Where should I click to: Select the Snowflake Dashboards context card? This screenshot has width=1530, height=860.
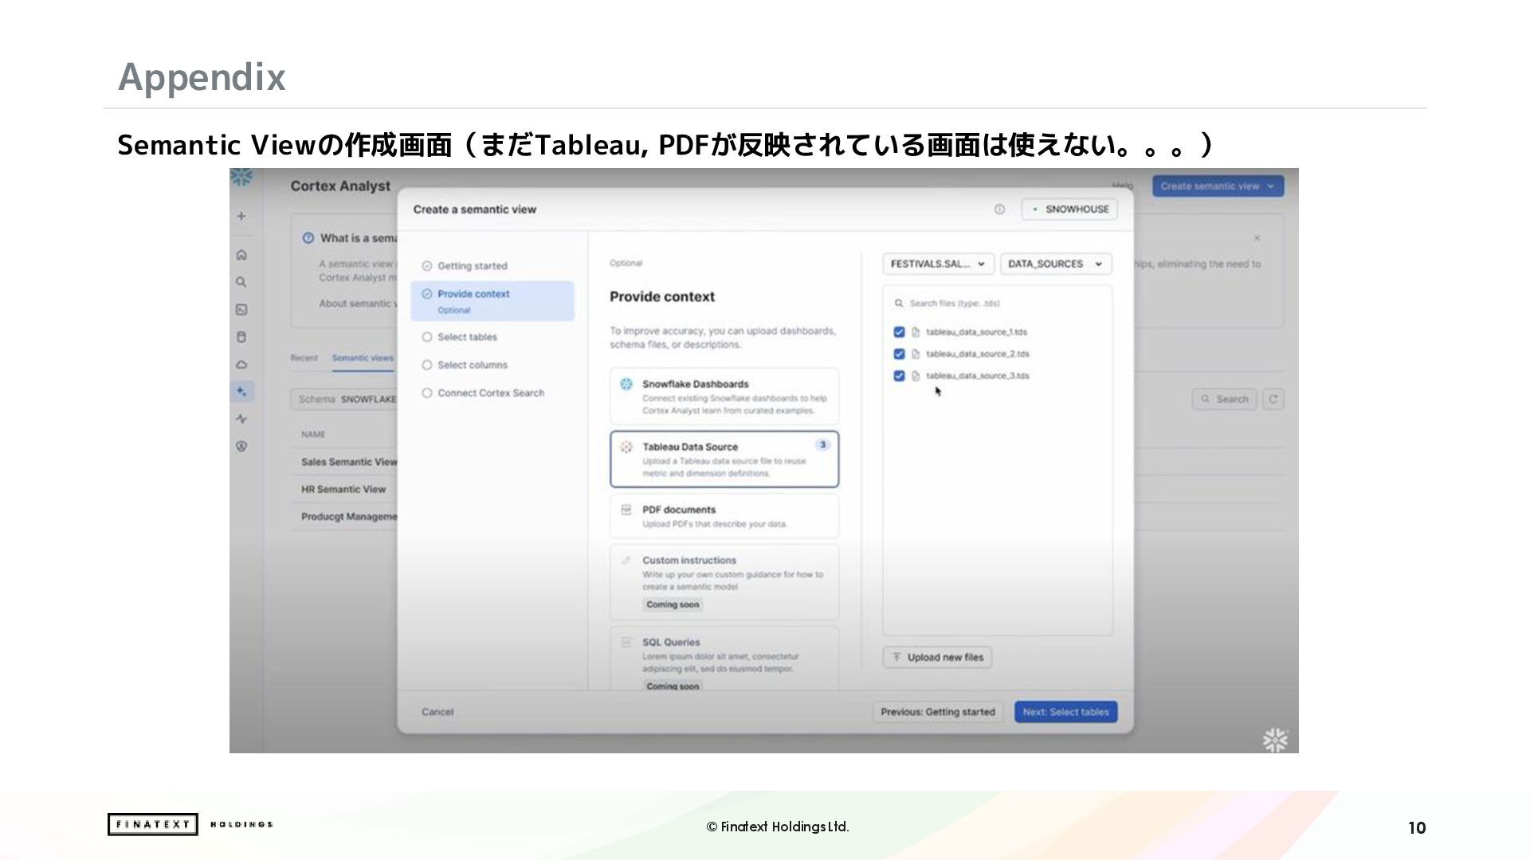724,397
